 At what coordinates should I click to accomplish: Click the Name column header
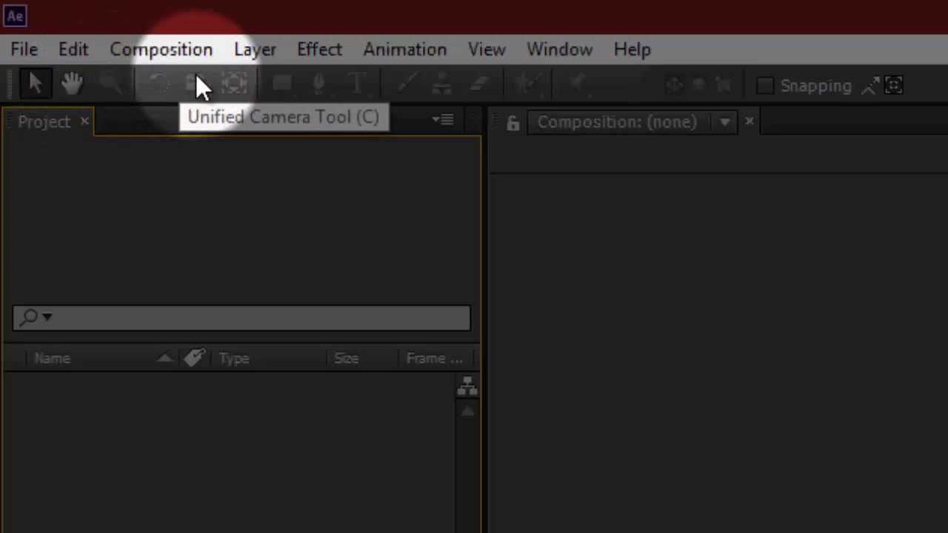point(52,358)
